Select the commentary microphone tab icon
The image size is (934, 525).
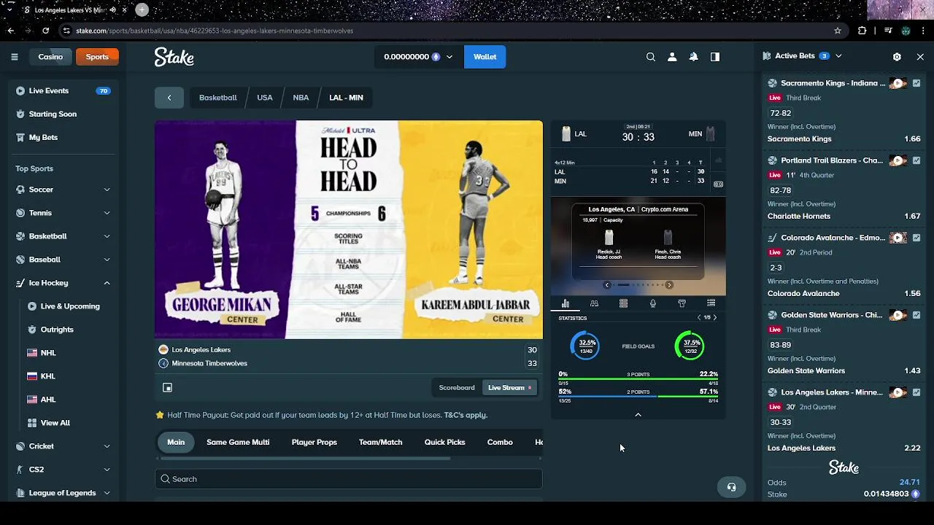[x=652, y=303]
